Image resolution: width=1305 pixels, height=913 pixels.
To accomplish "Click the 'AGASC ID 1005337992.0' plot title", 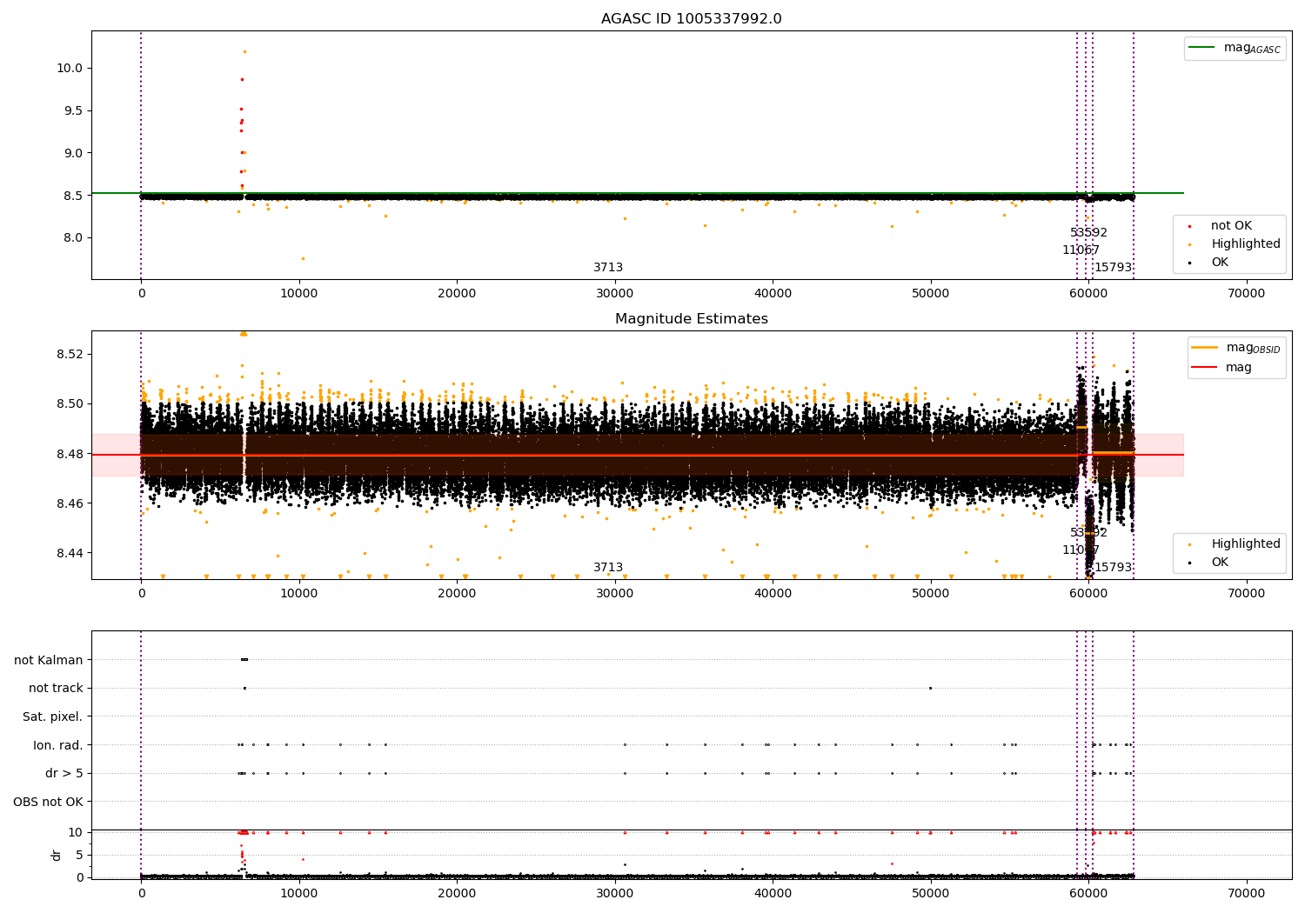I will (x=691, y=19).
